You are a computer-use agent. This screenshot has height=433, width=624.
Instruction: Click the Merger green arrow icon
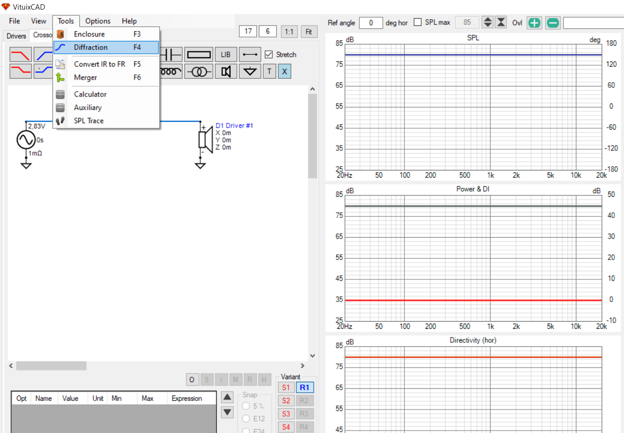[60, 77]
